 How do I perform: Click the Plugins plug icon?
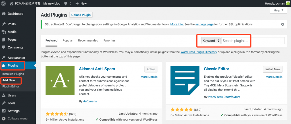click(x=4, y=65)
